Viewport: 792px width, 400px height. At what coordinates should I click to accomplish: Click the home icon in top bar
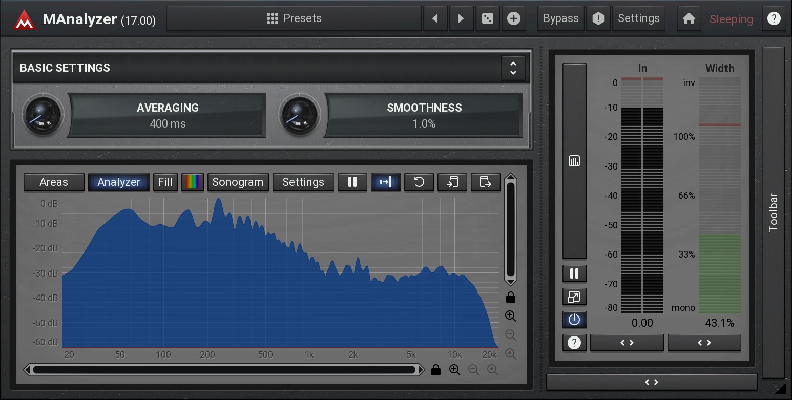pyautogui.click(x=689, y=19)
